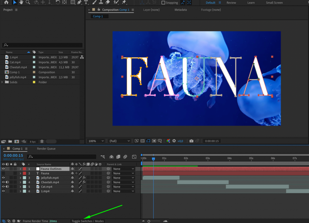
Task: Open the resolution (Full) dropdown
Action: coord(119,141)
